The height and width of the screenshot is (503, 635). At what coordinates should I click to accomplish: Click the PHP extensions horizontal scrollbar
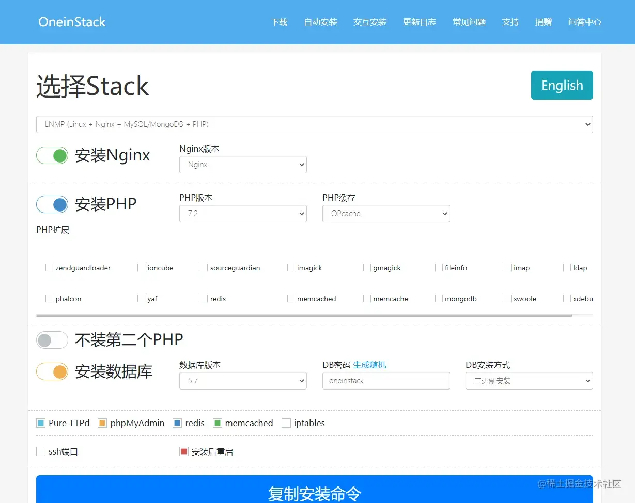pos(304,315)
